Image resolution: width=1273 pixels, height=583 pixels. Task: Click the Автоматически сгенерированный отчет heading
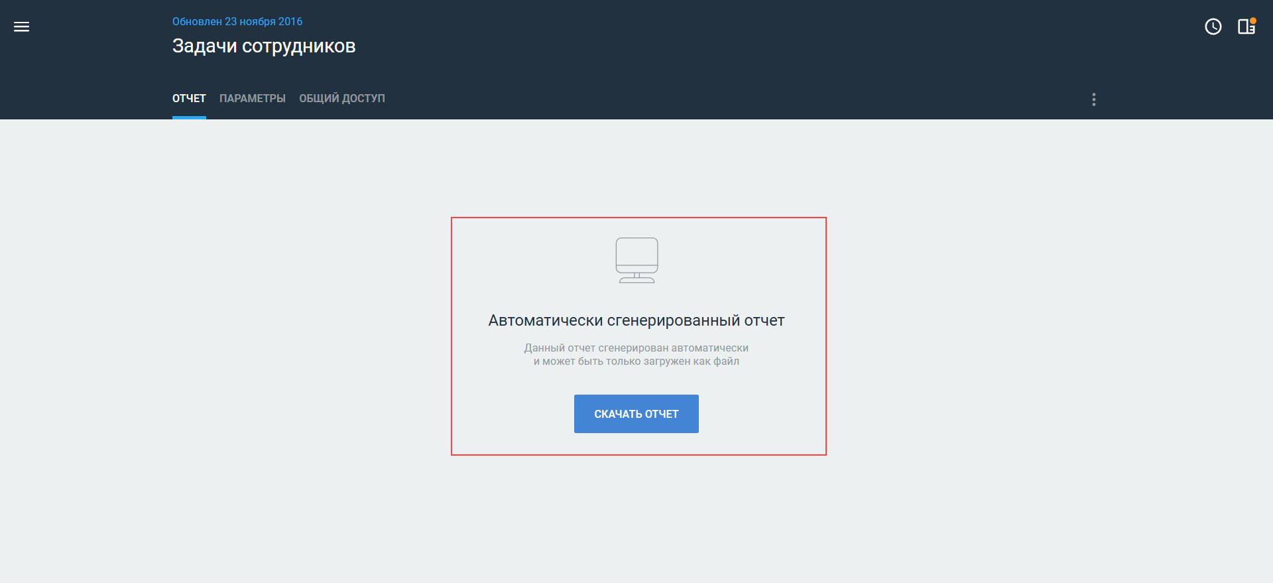pyautogui.click(x=636, y=320)
